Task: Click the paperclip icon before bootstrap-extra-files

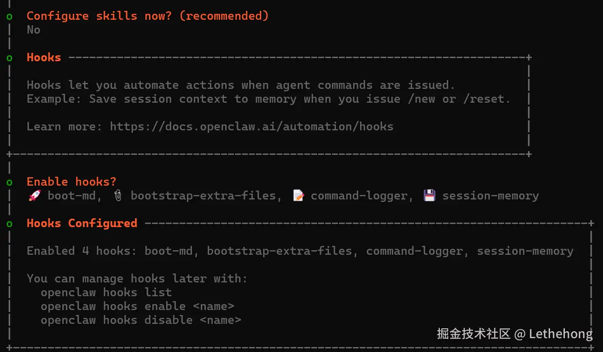Action: [118, 196]
